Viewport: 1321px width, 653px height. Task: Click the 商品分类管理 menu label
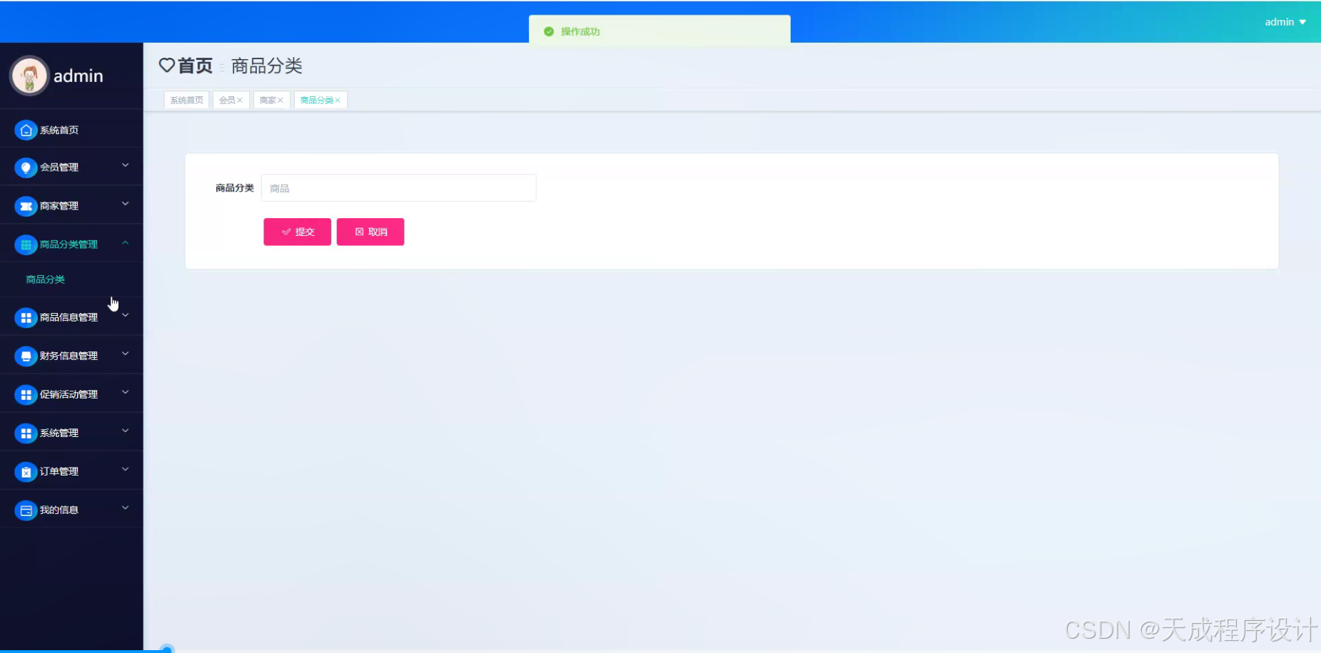[x=69, y=245]
